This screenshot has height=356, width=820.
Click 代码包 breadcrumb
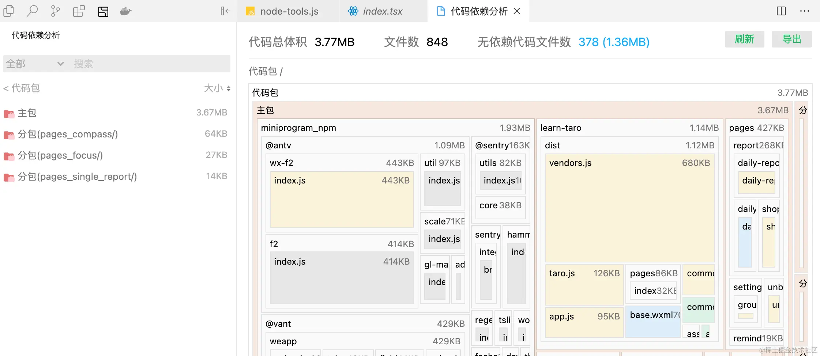point(263,71)
